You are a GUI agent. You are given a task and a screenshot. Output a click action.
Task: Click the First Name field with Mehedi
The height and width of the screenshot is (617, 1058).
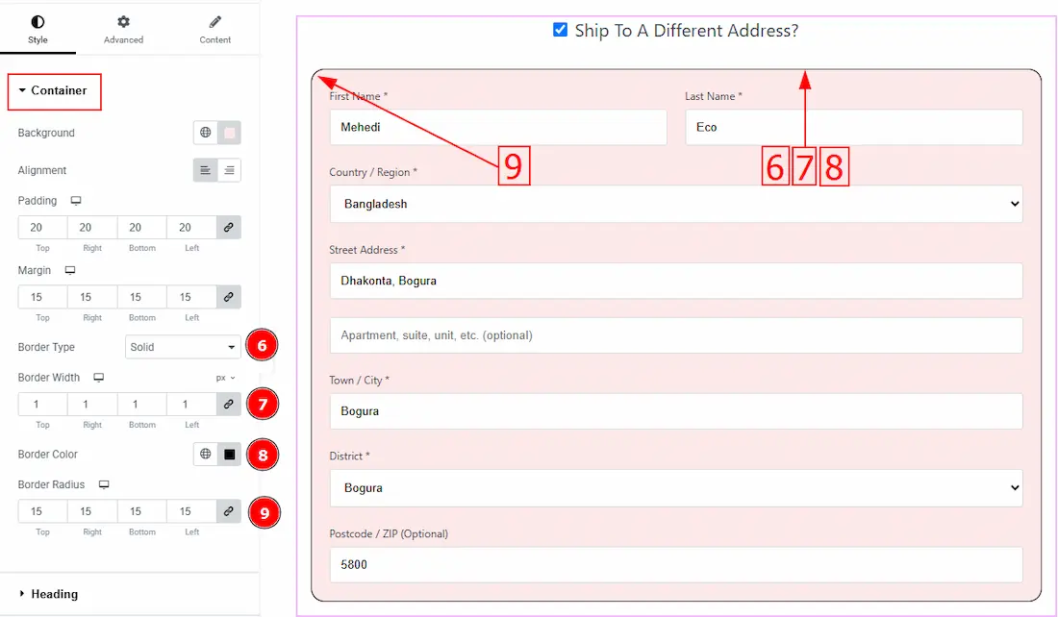pyautogui.click(x=498, y=128)
